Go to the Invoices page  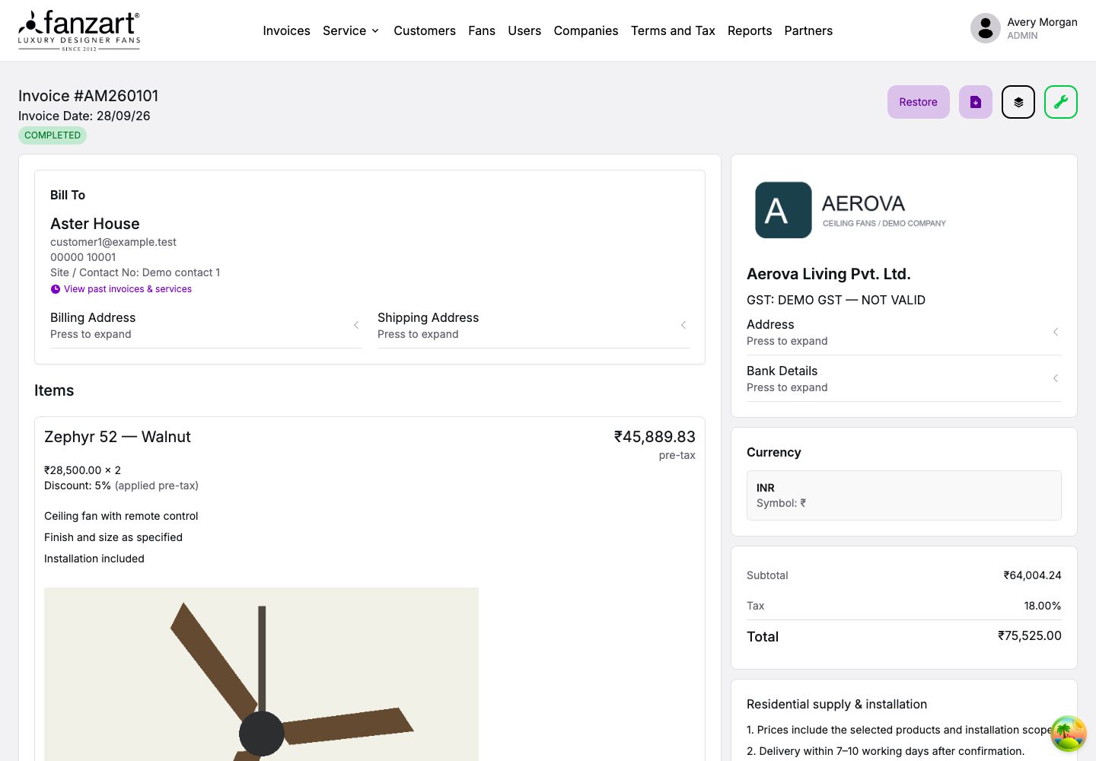pos(286,30)
